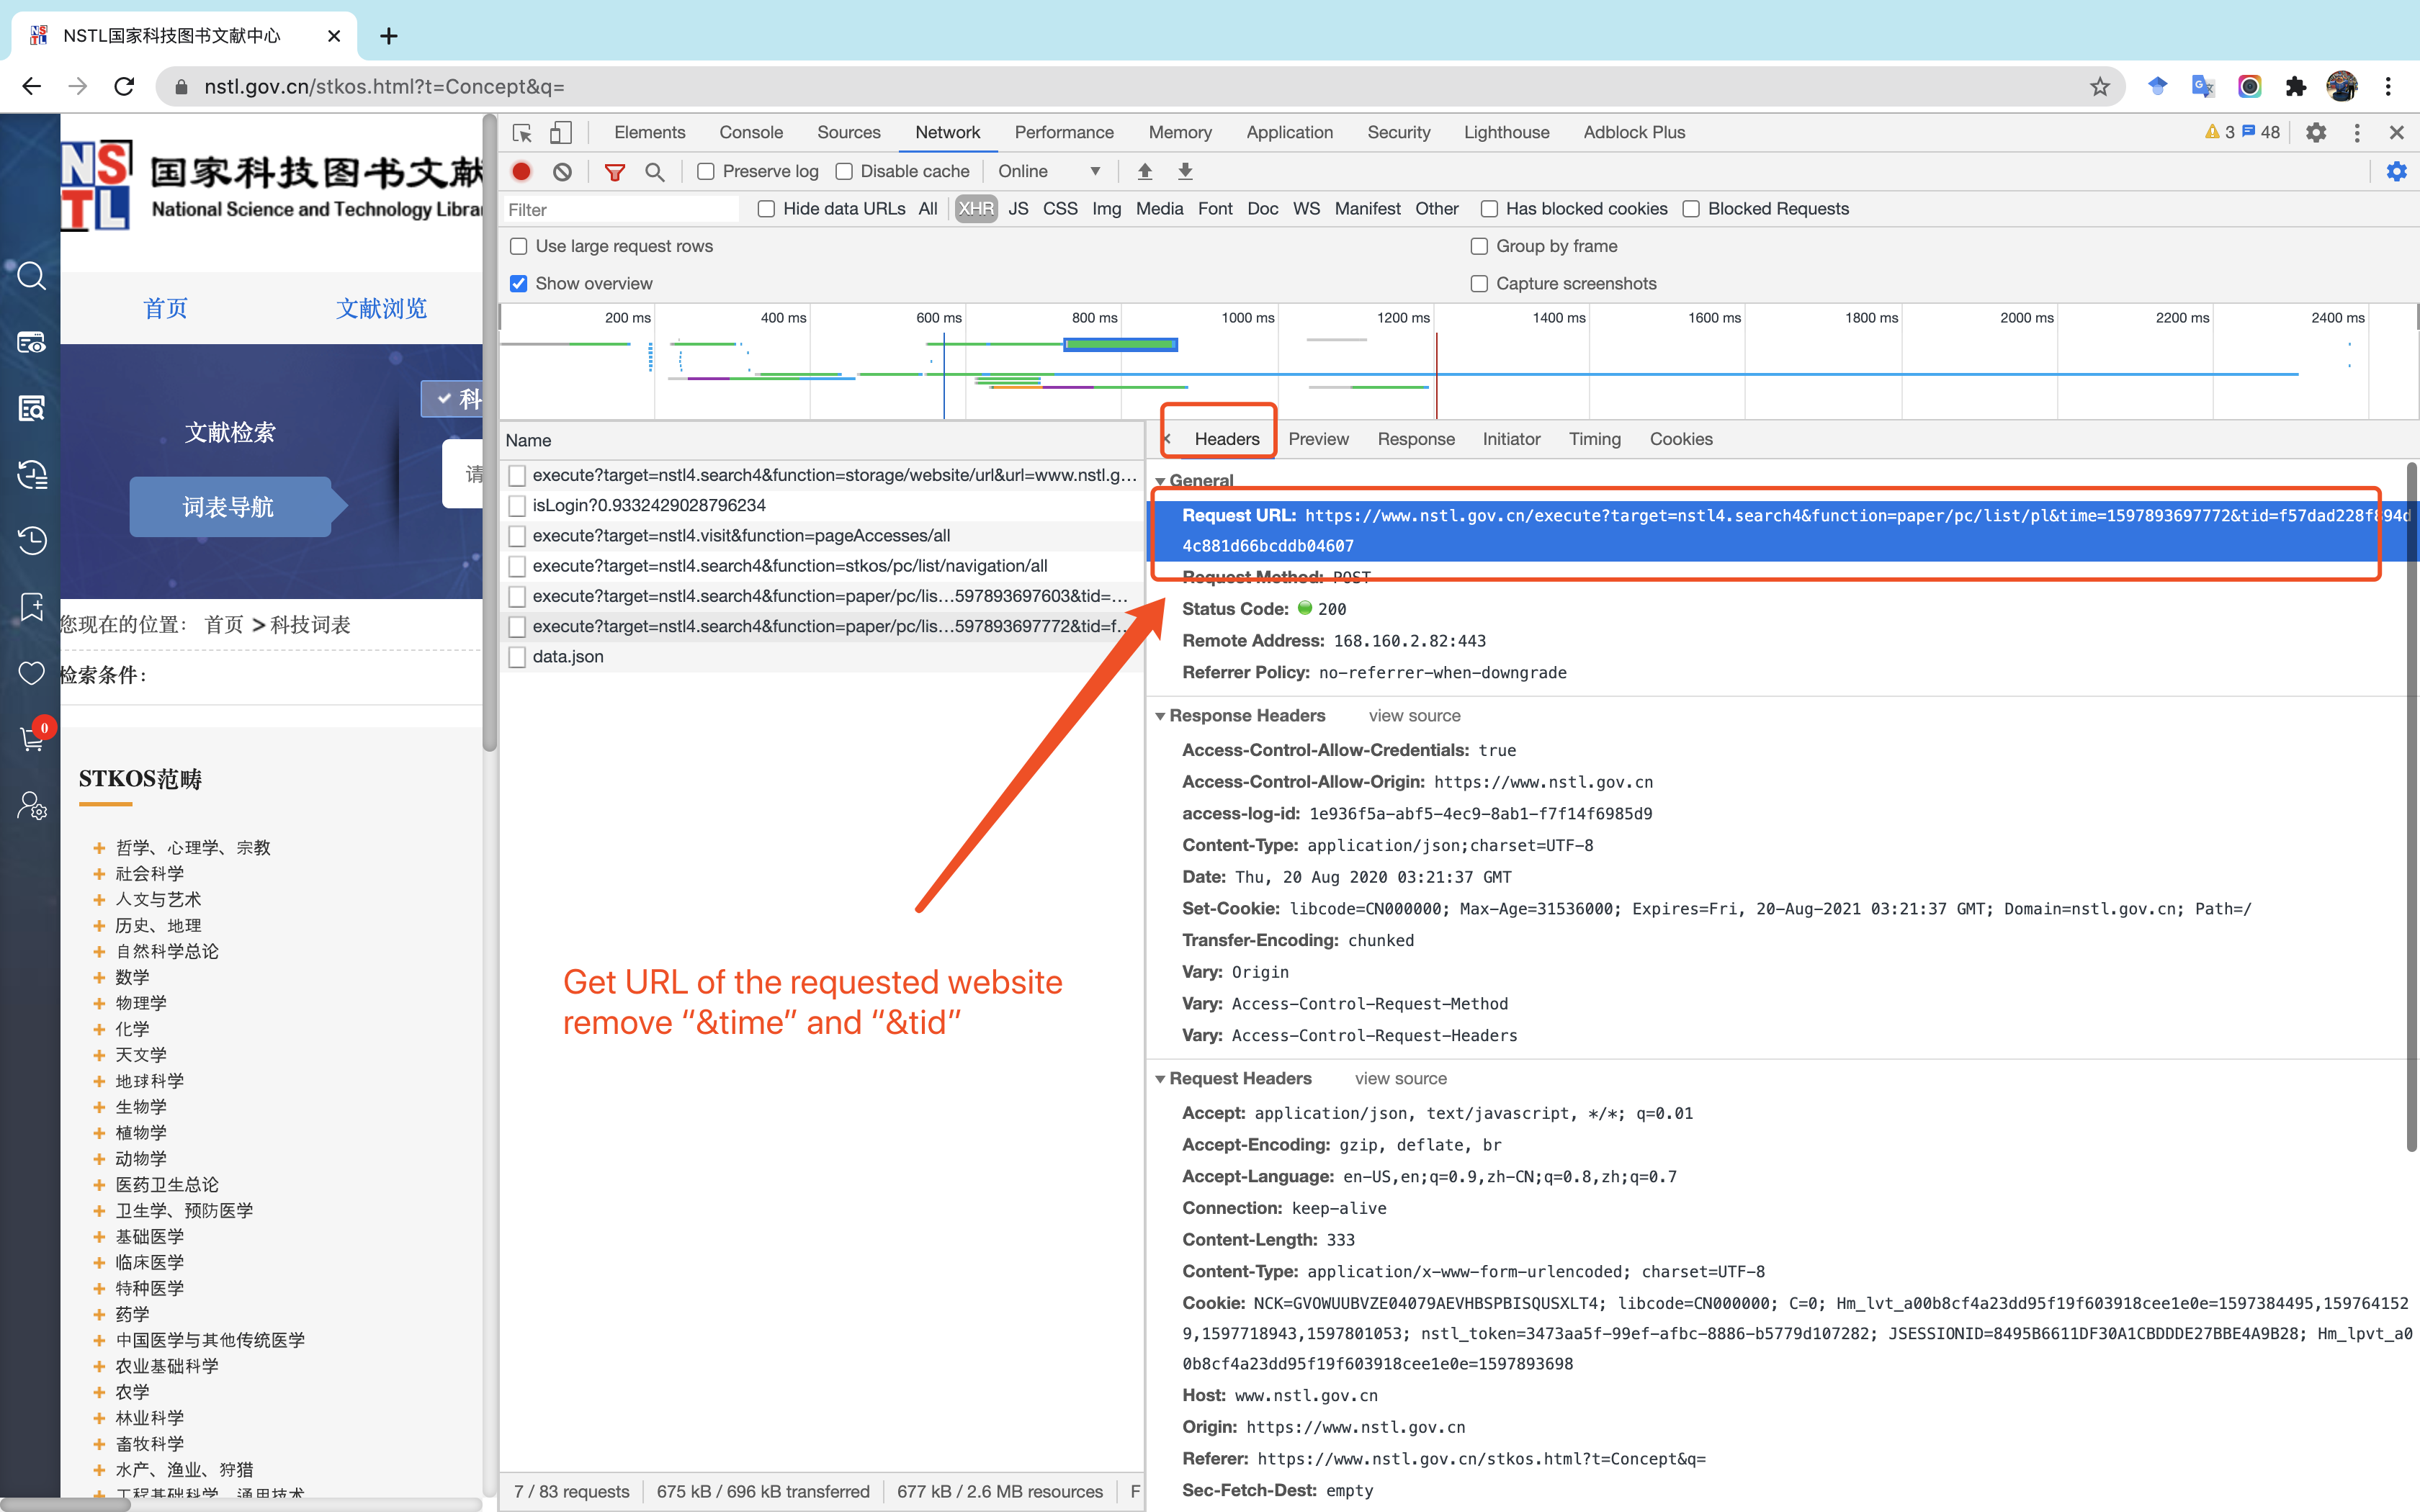Switch to the Console panel tab
The image size is (2420, 1512).
click(750, 133)
